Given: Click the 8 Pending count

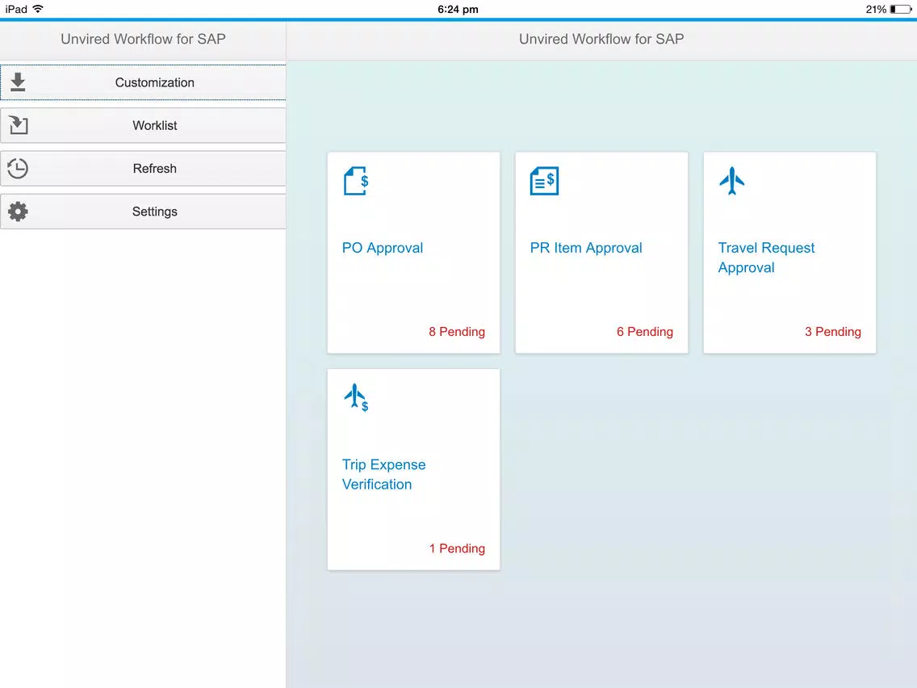Looking at the screenshot, I should point(457,332).
